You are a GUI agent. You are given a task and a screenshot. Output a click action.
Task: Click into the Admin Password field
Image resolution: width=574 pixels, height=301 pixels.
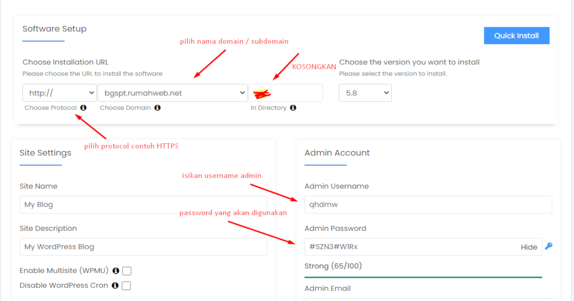pyautogui.click(x=411, y=247)
